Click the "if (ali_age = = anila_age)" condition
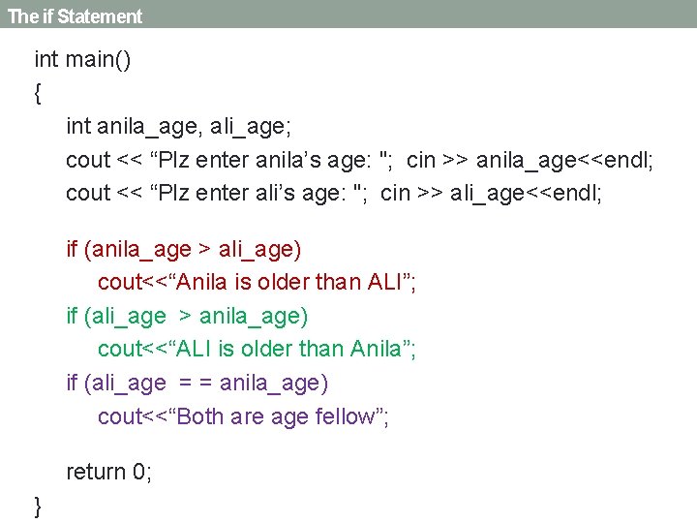 (x=197, y=384)
